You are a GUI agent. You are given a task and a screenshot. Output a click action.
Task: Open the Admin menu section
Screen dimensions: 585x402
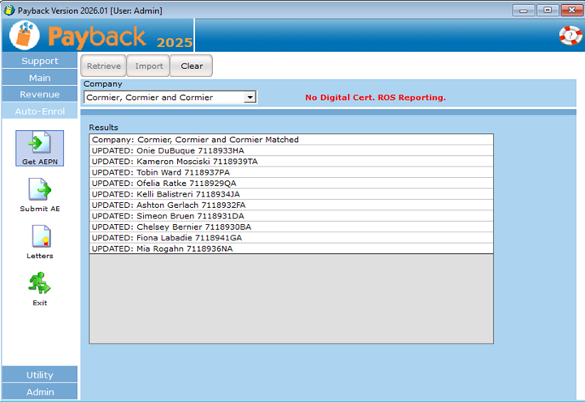pyautogui.click(x=40, y=391)
